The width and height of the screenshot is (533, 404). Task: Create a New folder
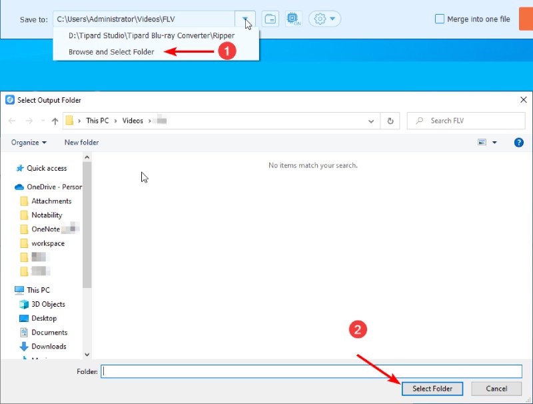coord(81,143)
